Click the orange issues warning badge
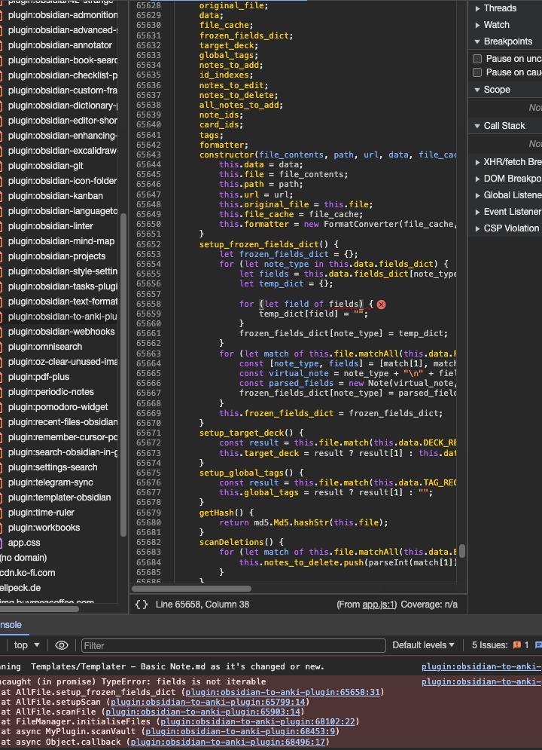Viewport: 542px width, 750px height. tap(516, 645)
